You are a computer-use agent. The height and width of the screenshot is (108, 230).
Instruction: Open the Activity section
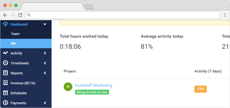26,53
